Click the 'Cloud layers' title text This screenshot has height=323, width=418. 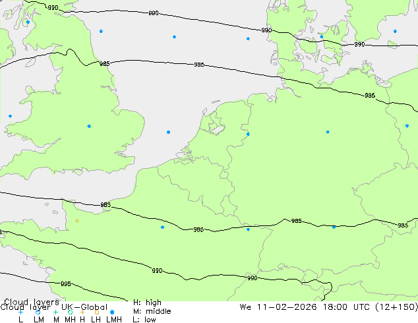pos(32,302)
